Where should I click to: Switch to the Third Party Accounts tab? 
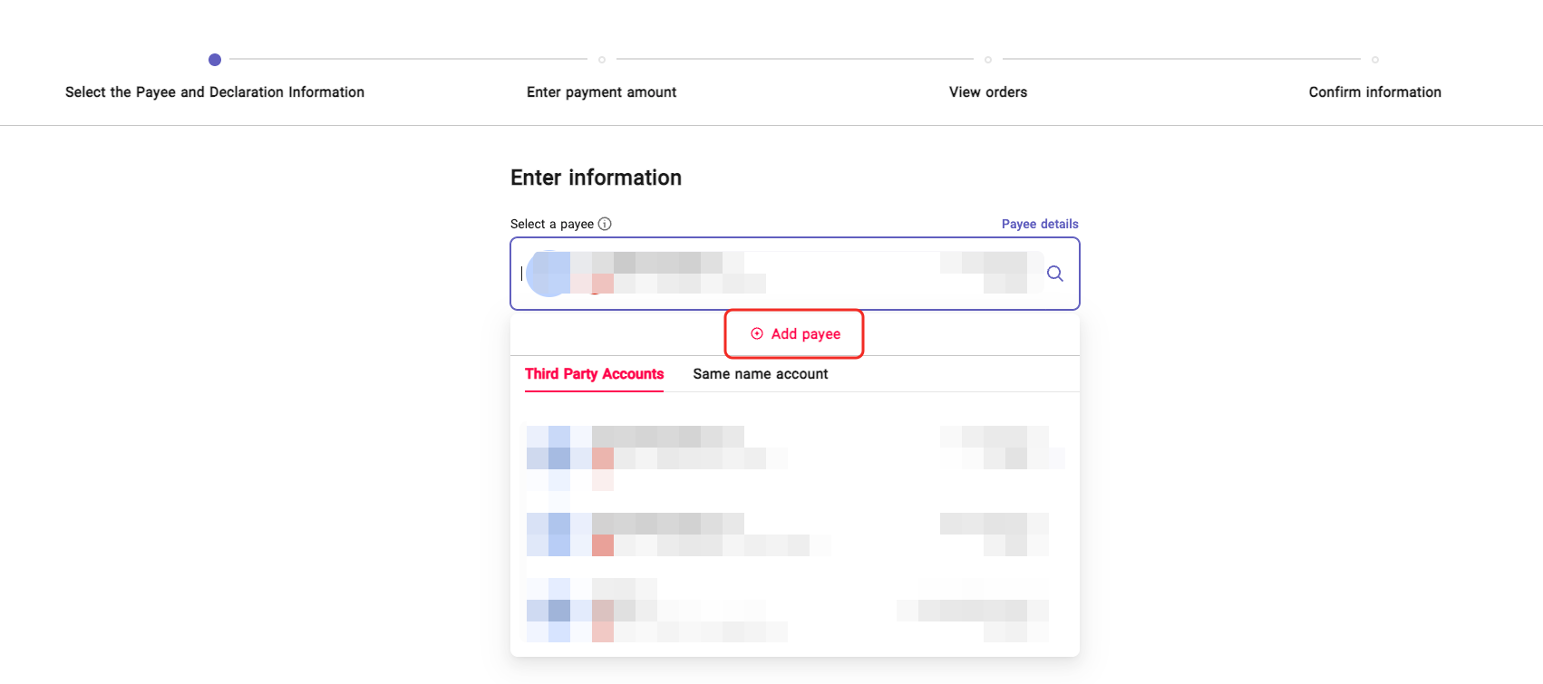(594, 374)
